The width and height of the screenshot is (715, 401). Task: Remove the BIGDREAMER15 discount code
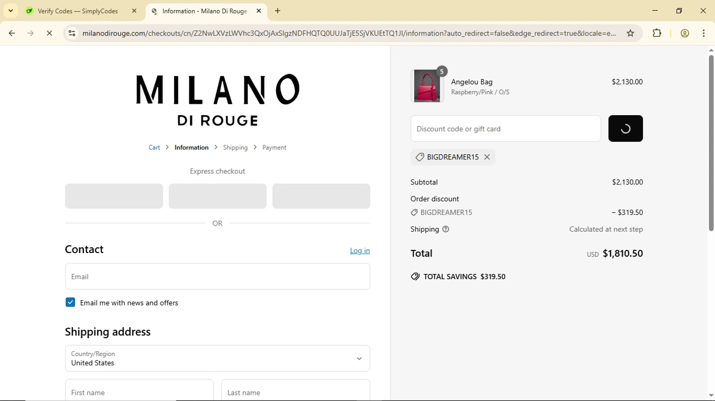[487, 157]
